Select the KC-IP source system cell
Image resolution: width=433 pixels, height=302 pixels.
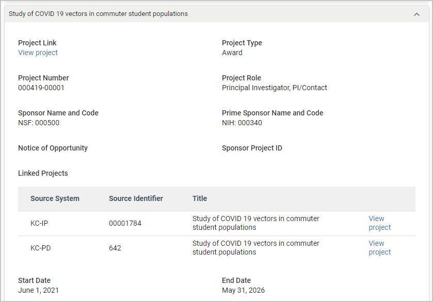39,223
